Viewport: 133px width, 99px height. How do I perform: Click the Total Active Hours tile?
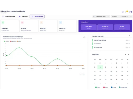122,27
